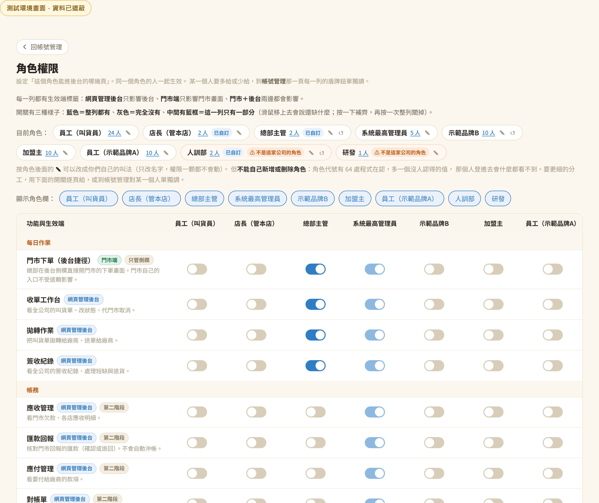
Task: Edit 總部主管 role name via pencil
Action: (x=331, y=133)
